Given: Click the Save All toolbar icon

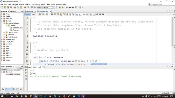Looking at the screenshot, I should (x=11, y=7).
